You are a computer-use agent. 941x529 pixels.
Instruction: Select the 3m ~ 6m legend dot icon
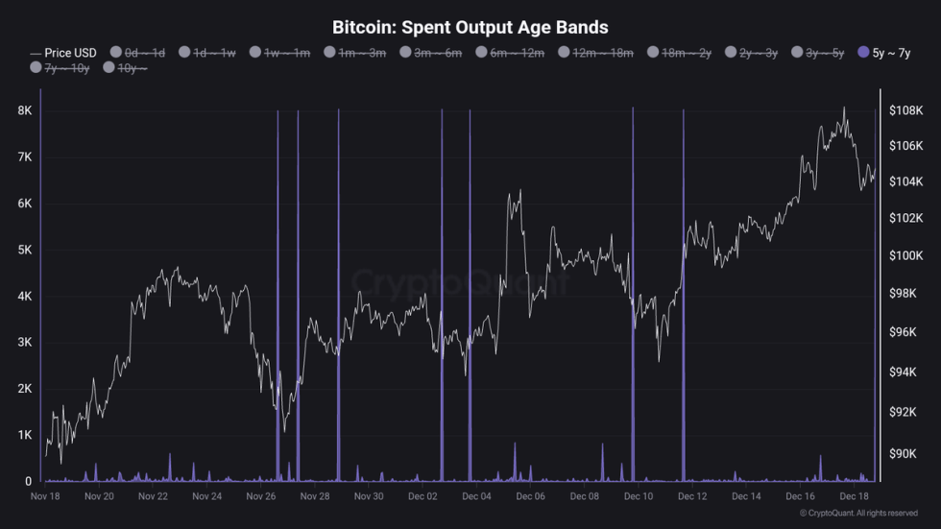pyautogui.click(x=406, y=53)
